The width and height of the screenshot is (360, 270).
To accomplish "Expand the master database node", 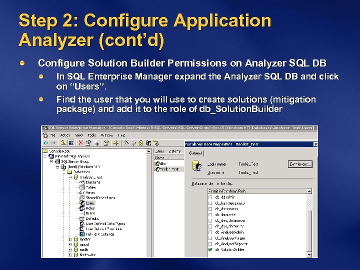I will (70, 239).
